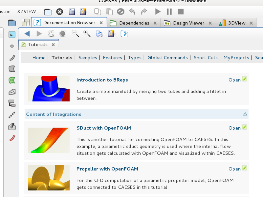The height and width of the screenshot is (197, 263).
Task: Switch to 3DView tab
Action: pos(237,23)
